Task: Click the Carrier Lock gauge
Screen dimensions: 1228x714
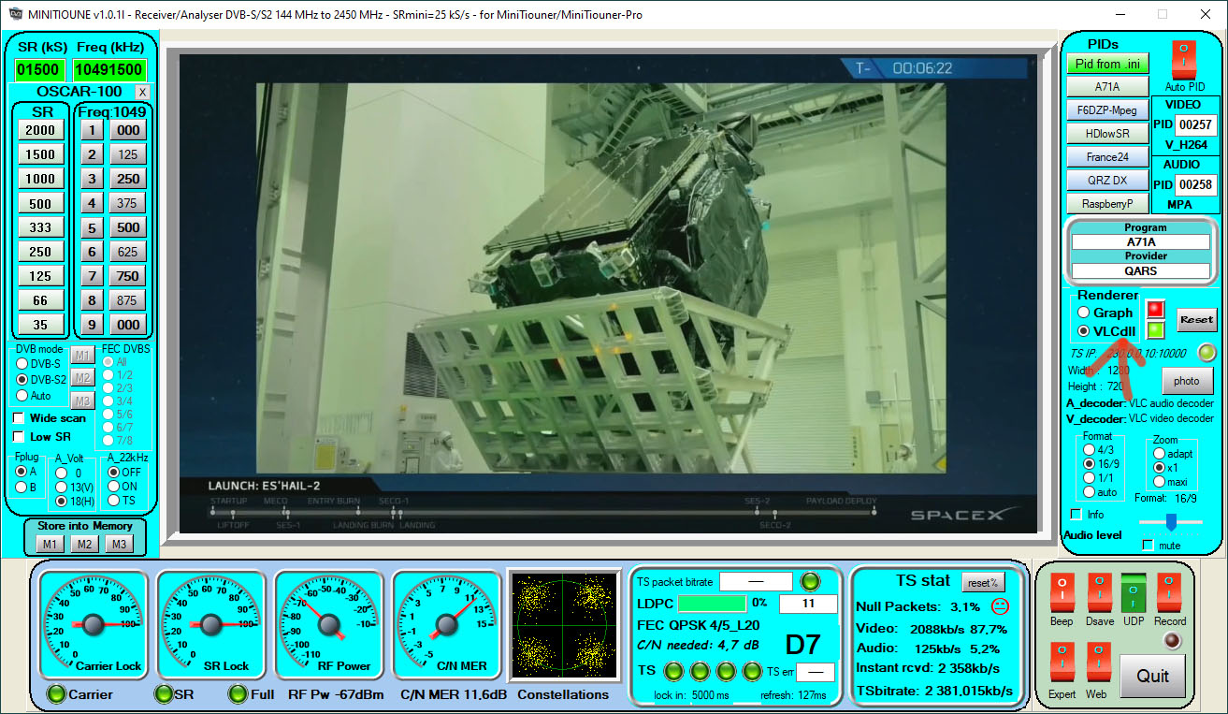Action: click(93, 623)
